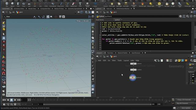Image resolution: width=196 pixels, height=110 pixels.
Task: Toggle secure selection lock in left toolbar
Action: (x=4, y=38)
